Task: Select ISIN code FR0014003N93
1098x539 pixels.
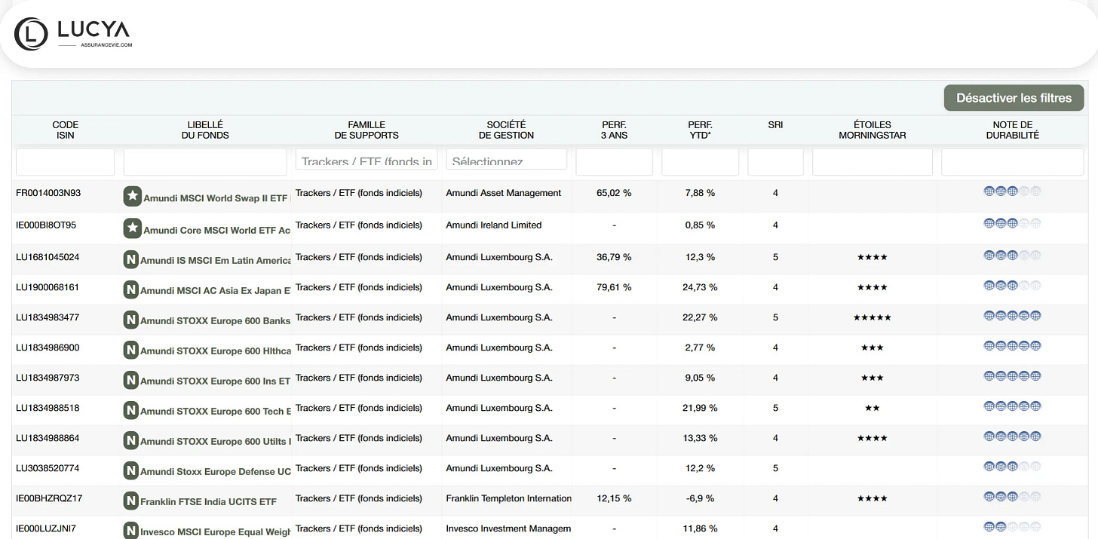Action: pos(48,193)
